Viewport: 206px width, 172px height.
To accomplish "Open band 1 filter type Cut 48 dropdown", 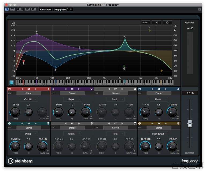I will pyautogui.click(x=29, y=99).
